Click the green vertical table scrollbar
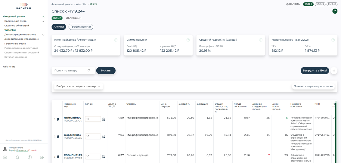The image size is (341, 163). [336, 132]
